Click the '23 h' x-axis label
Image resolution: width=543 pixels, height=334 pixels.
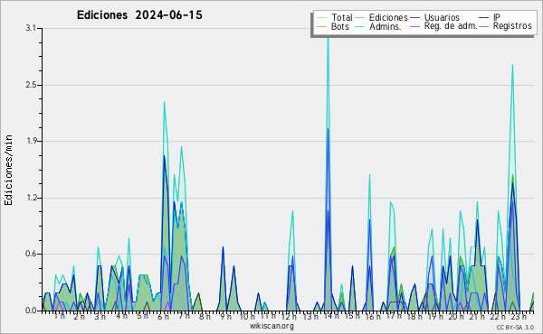pos(519,317)
